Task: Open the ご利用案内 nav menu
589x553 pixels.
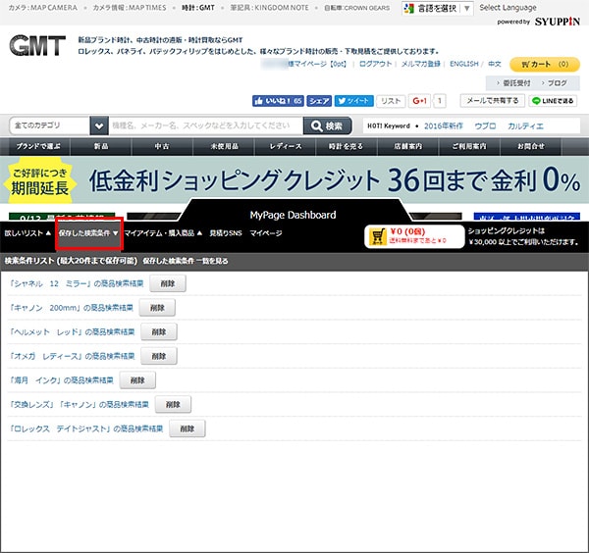Action: [469, 146]
